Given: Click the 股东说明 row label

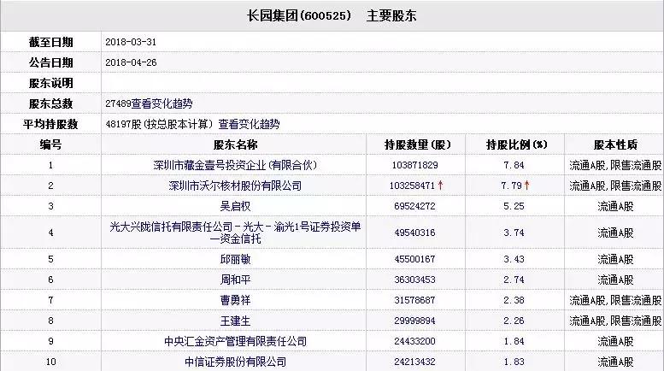Looking at the screenshot, I should 50,83.
